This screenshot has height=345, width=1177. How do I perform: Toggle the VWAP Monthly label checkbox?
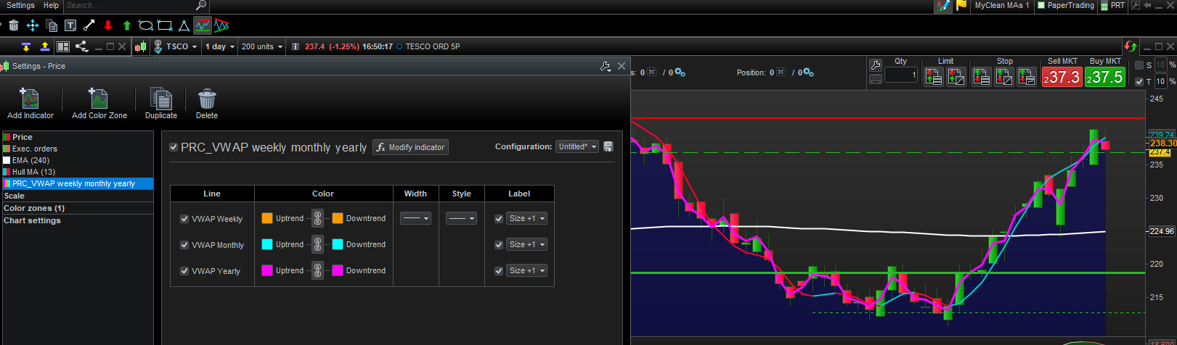tap(499, 244)
